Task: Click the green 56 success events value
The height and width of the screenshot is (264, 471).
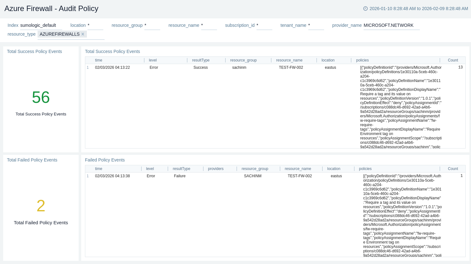Action: pos(41,97)
